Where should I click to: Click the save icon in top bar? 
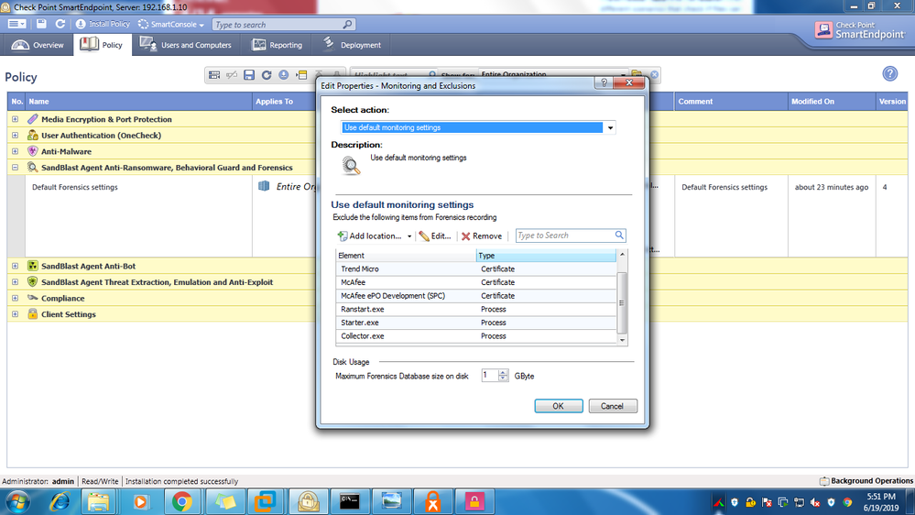(41, 24)
